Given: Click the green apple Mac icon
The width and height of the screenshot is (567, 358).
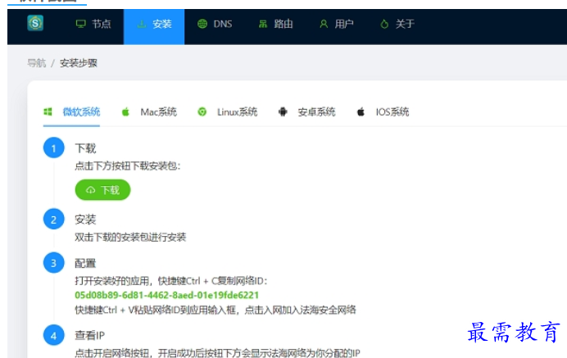Looking at the screenshot, I should [x=125, y=111].
